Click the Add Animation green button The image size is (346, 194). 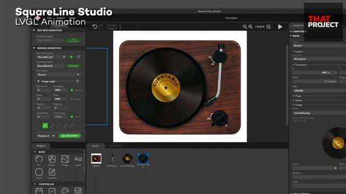(x=74, y=40)
